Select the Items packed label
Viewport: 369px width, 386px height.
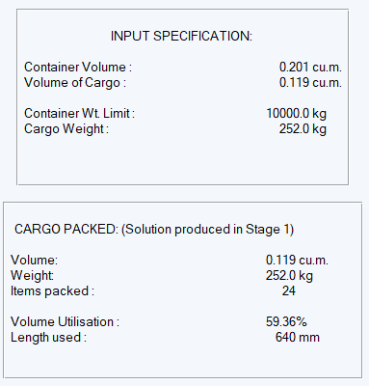(52, 291)
